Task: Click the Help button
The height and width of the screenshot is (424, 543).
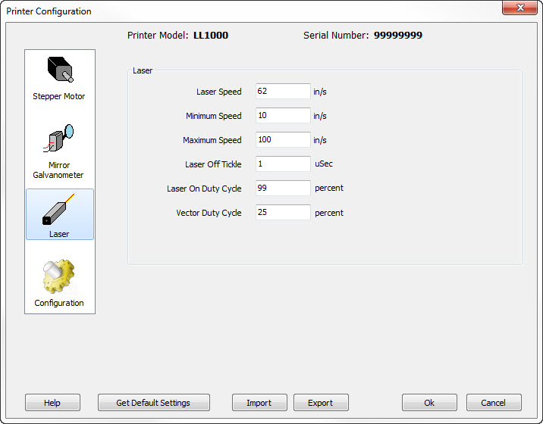Action: tap(52, 403)
